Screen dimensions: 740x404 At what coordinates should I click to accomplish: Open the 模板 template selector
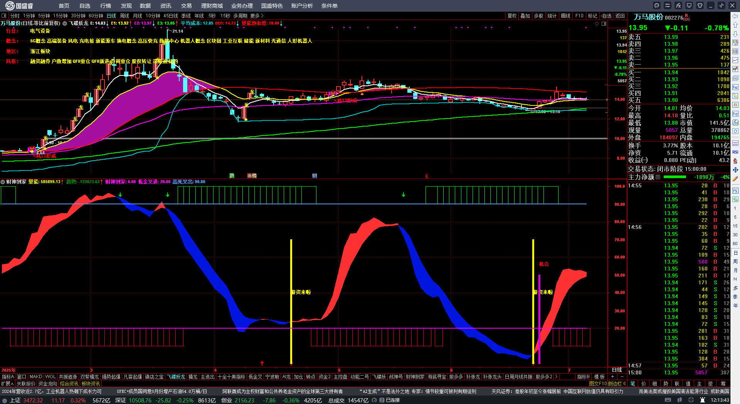(599, 377)
